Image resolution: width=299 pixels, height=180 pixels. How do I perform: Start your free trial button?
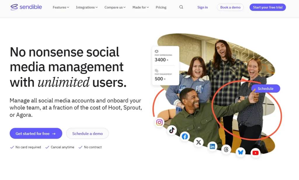click(x=268, y=7)
